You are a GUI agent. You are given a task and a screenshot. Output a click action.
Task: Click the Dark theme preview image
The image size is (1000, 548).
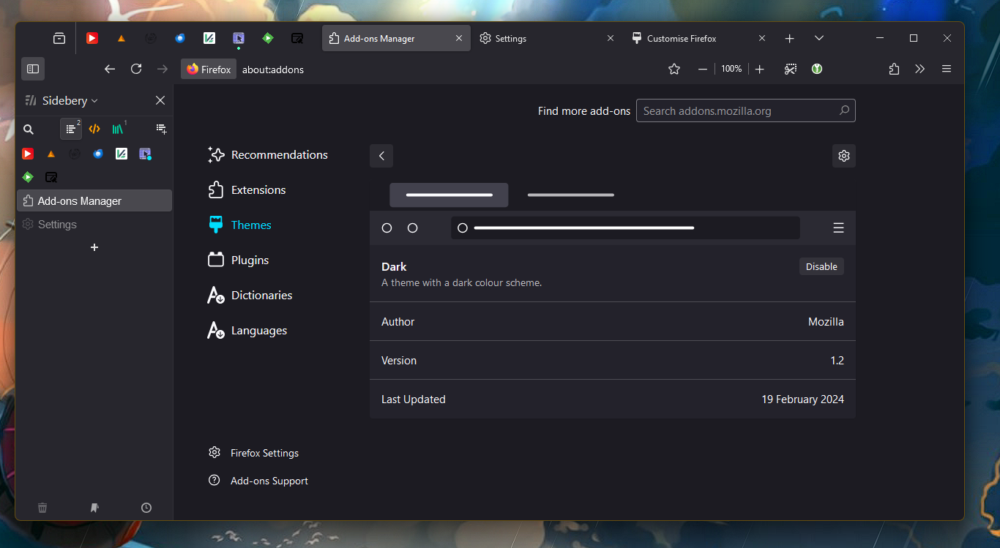tap(613, 212)
